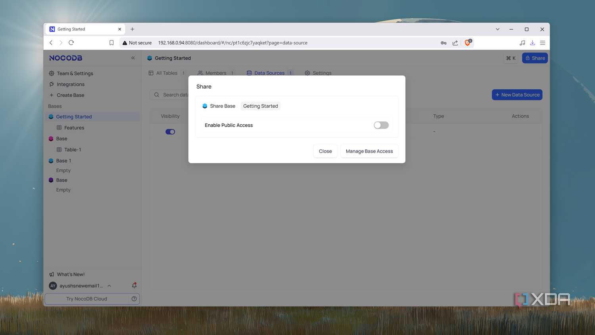595x335 pixels.
Task: Open the password key icon
Action: click(443, 43)
